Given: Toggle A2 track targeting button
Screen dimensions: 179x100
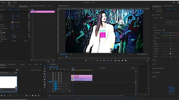Looking at the screenshot, I should click(55, 86).
